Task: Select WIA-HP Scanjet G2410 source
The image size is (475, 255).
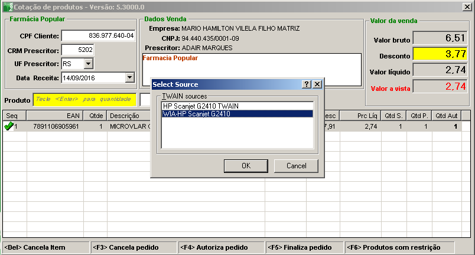Action: point(196,113)
